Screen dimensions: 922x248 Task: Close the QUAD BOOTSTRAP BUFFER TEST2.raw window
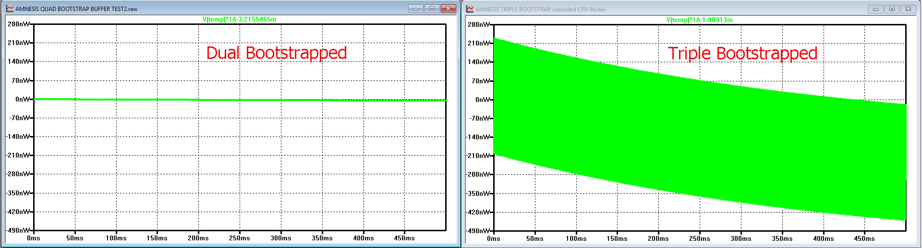click(x=448, y=9)
